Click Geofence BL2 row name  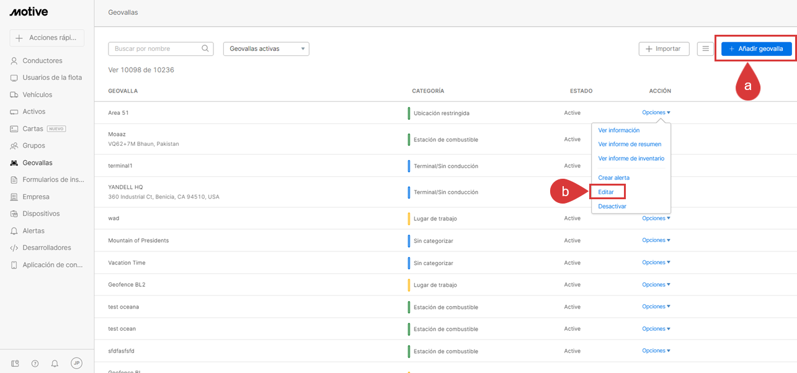(x=127, y=284)
